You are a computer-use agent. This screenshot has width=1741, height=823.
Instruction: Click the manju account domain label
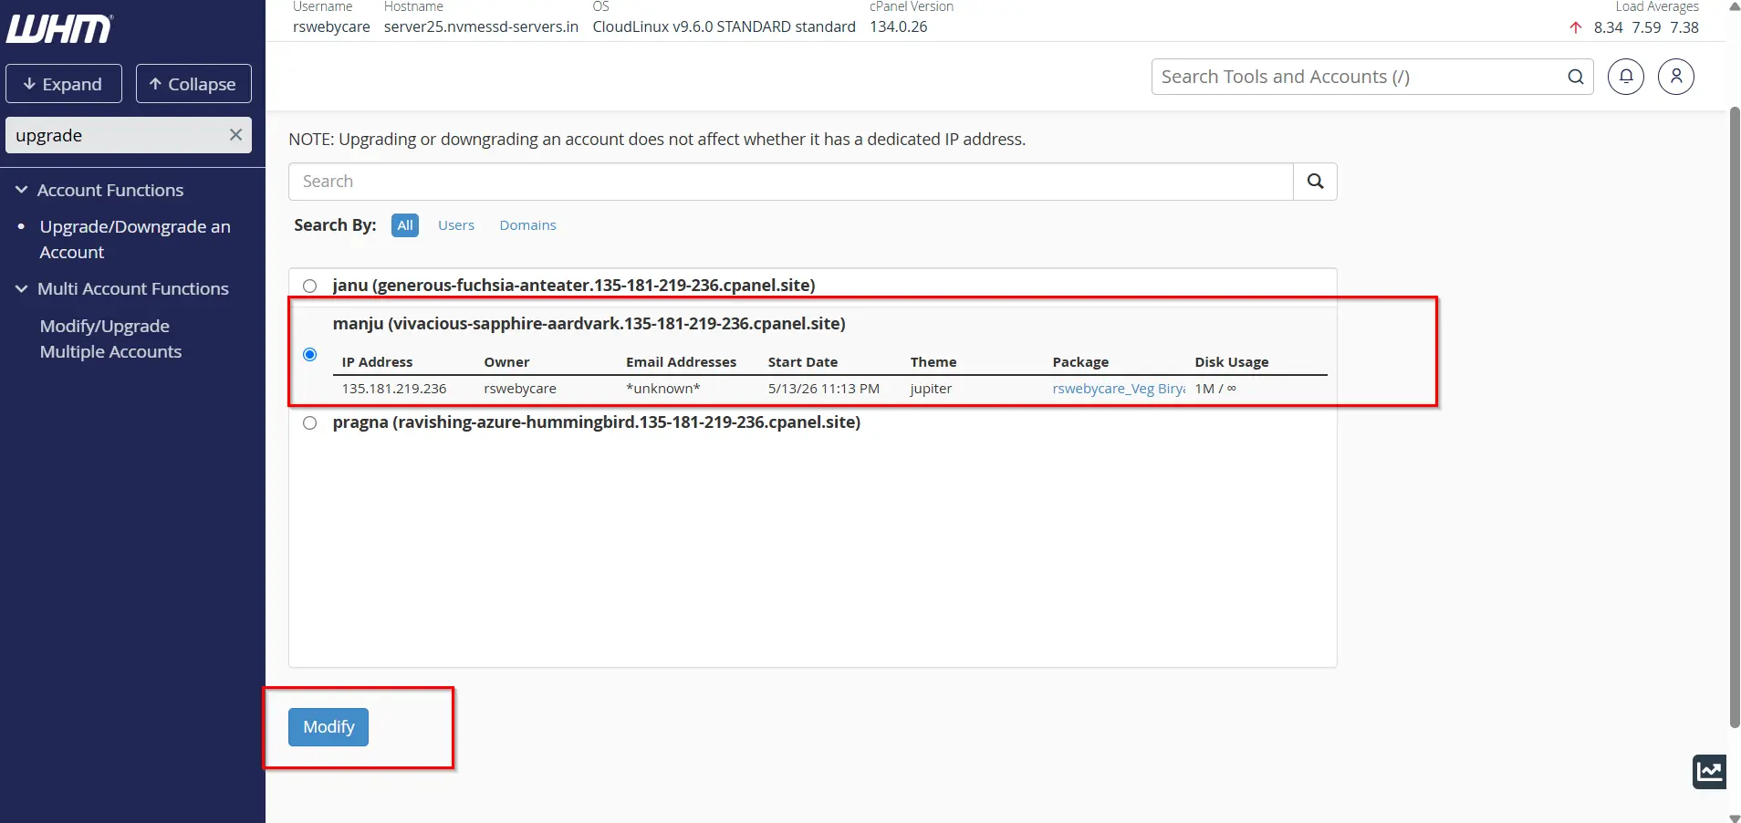coord(589,324)
